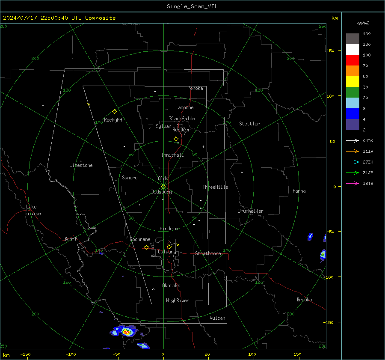Select the green 20-30 color swatch
This screenshot has height=360, width=385.
[x=352, y=92]
